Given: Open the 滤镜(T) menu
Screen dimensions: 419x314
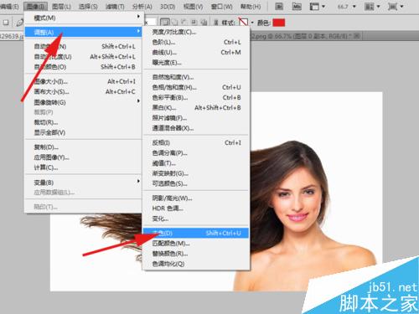Looking at the screenshot, I should pos(115,7).
